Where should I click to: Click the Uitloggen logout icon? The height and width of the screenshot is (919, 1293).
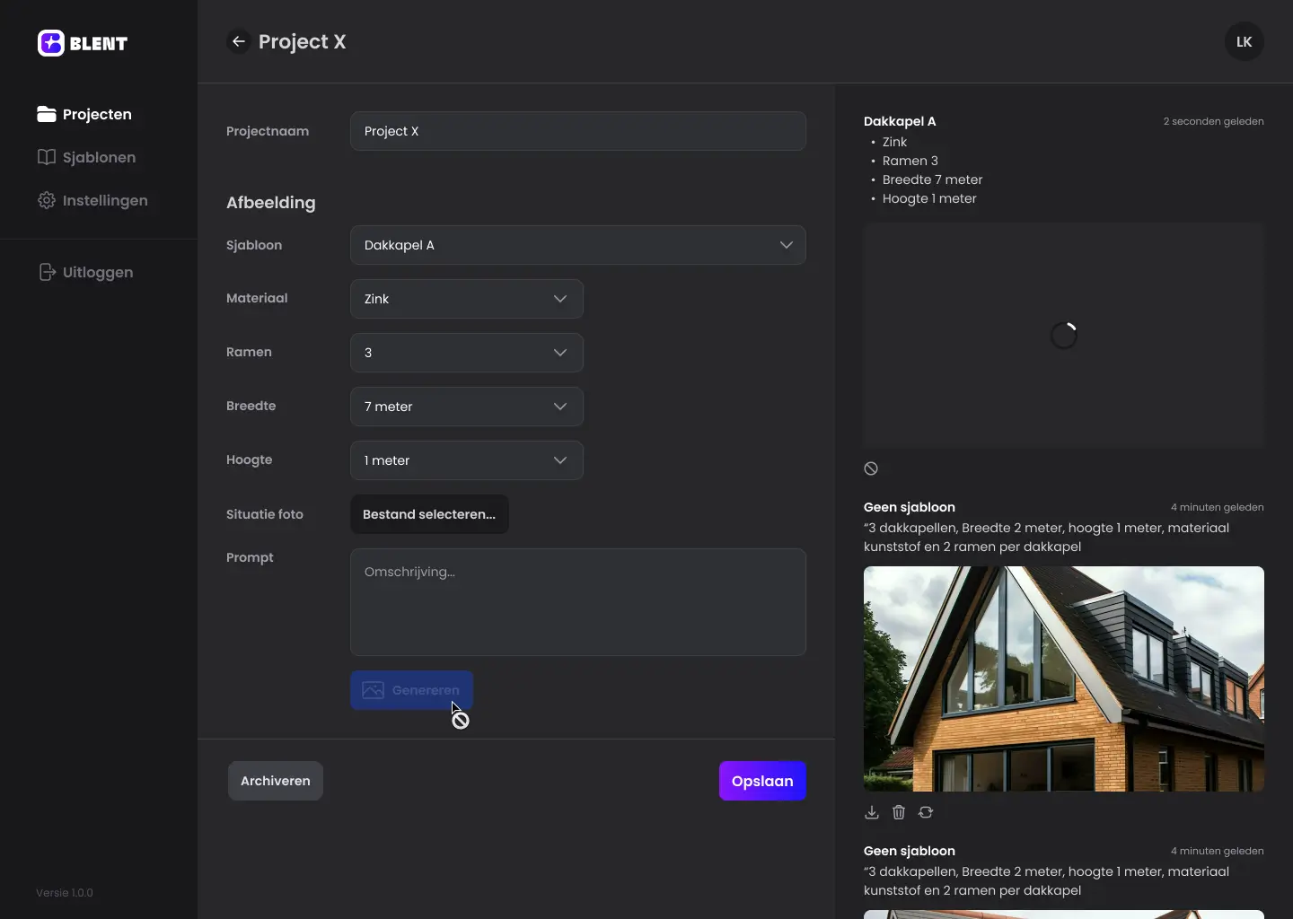pos(47,272)
